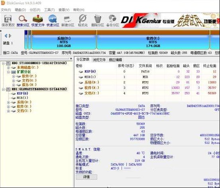
Task: Select 软件(E:) 174.0GB partition block in disk map
Action: (x=153, y=40)
